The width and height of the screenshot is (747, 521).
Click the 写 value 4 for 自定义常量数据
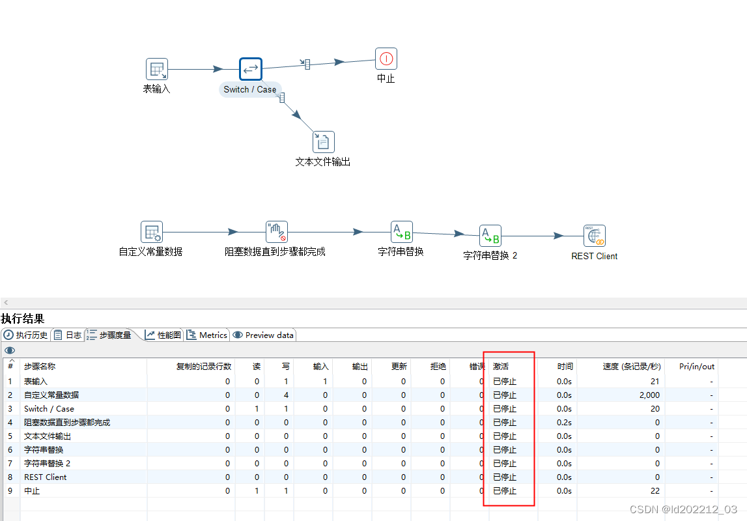286,395
